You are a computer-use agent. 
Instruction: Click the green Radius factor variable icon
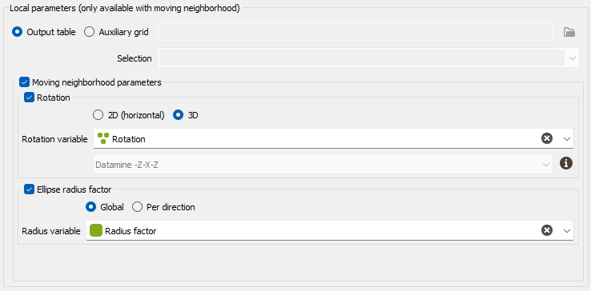point(96,230)
